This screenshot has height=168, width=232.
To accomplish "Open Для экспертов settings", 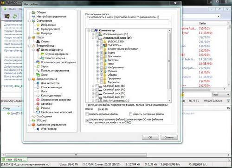I will click(x=50, y=83).
